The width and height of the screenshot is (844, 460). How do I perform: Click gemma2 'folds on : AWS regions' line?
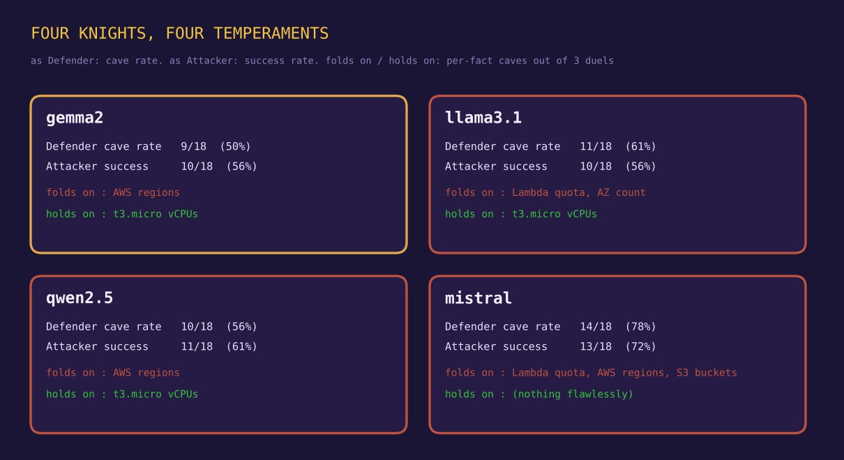coord(113,192)
